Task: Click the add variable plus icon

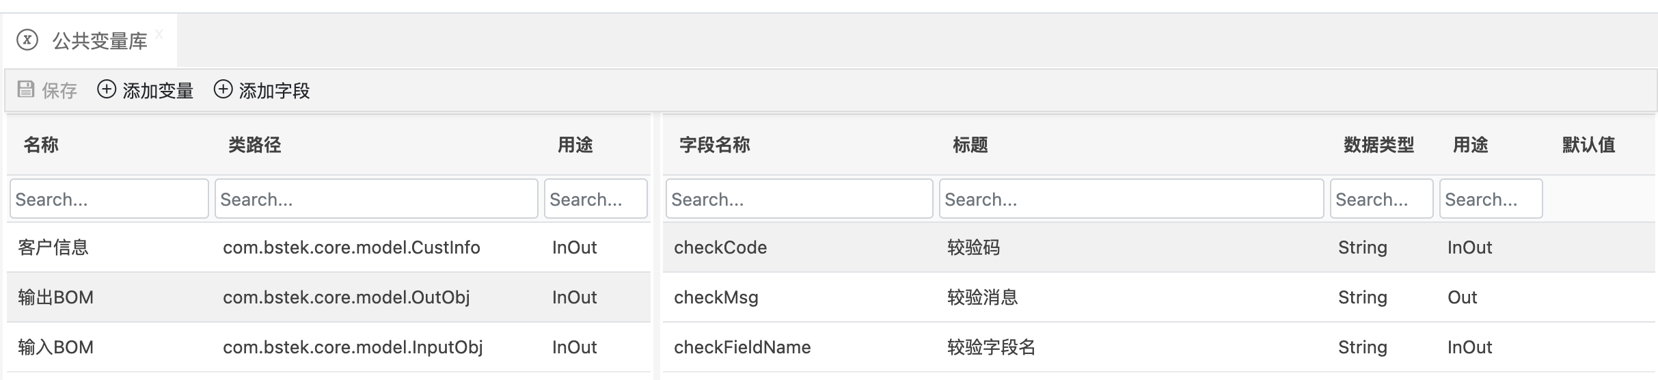Action: tap(107, 90)
